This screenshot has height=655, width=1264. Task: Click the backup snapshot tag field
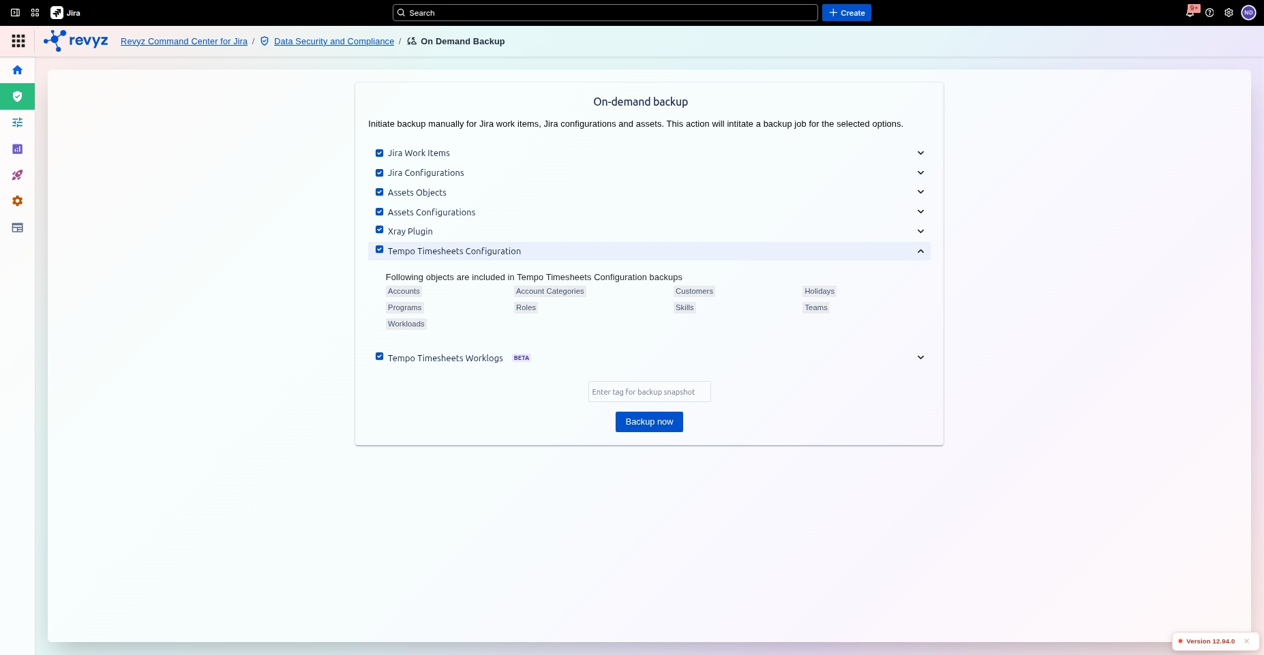650,392
